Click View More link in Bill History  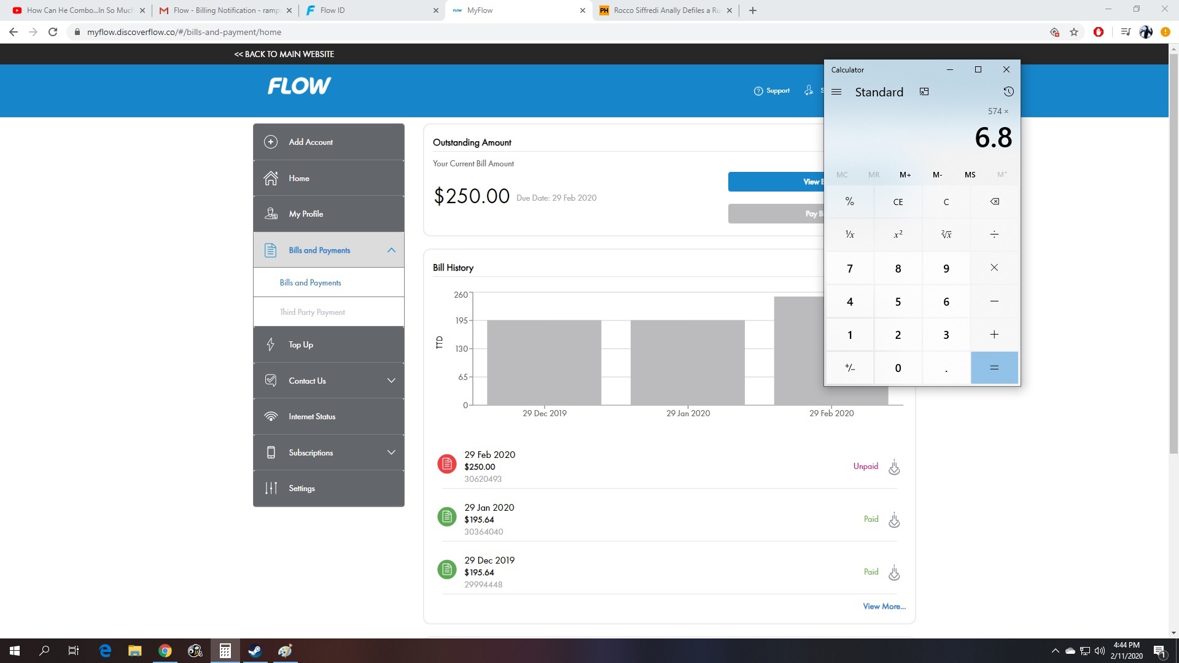[884, 606]
